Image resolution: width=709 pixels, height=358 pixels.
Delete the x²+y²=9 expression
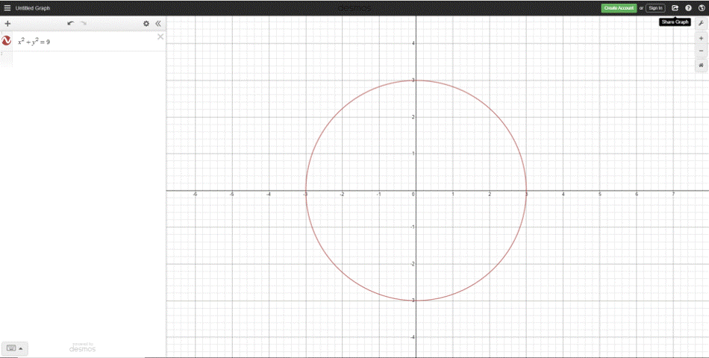click(x=160, y=37)
